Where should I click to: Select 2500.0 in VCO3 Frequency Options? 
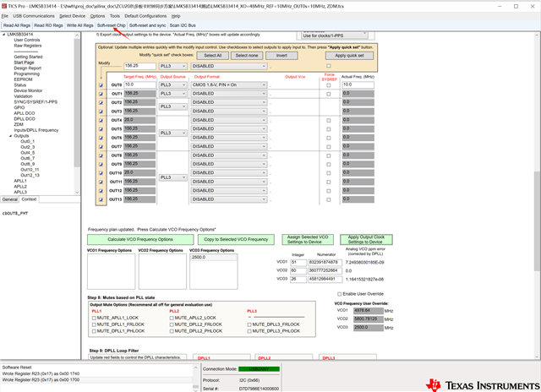[x=213, y=257]
